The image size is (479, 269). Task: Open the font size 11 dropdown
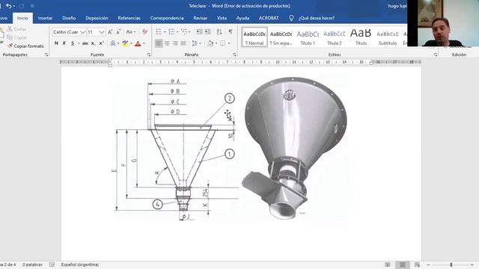pyautogui.click(x=102, y=32)
